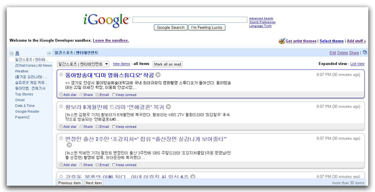Click Get artist themes link
The width and height of the screenshot is (375, 192).
(301, 41)
